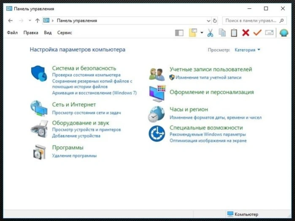Click the Cut scissors icon

210,33
